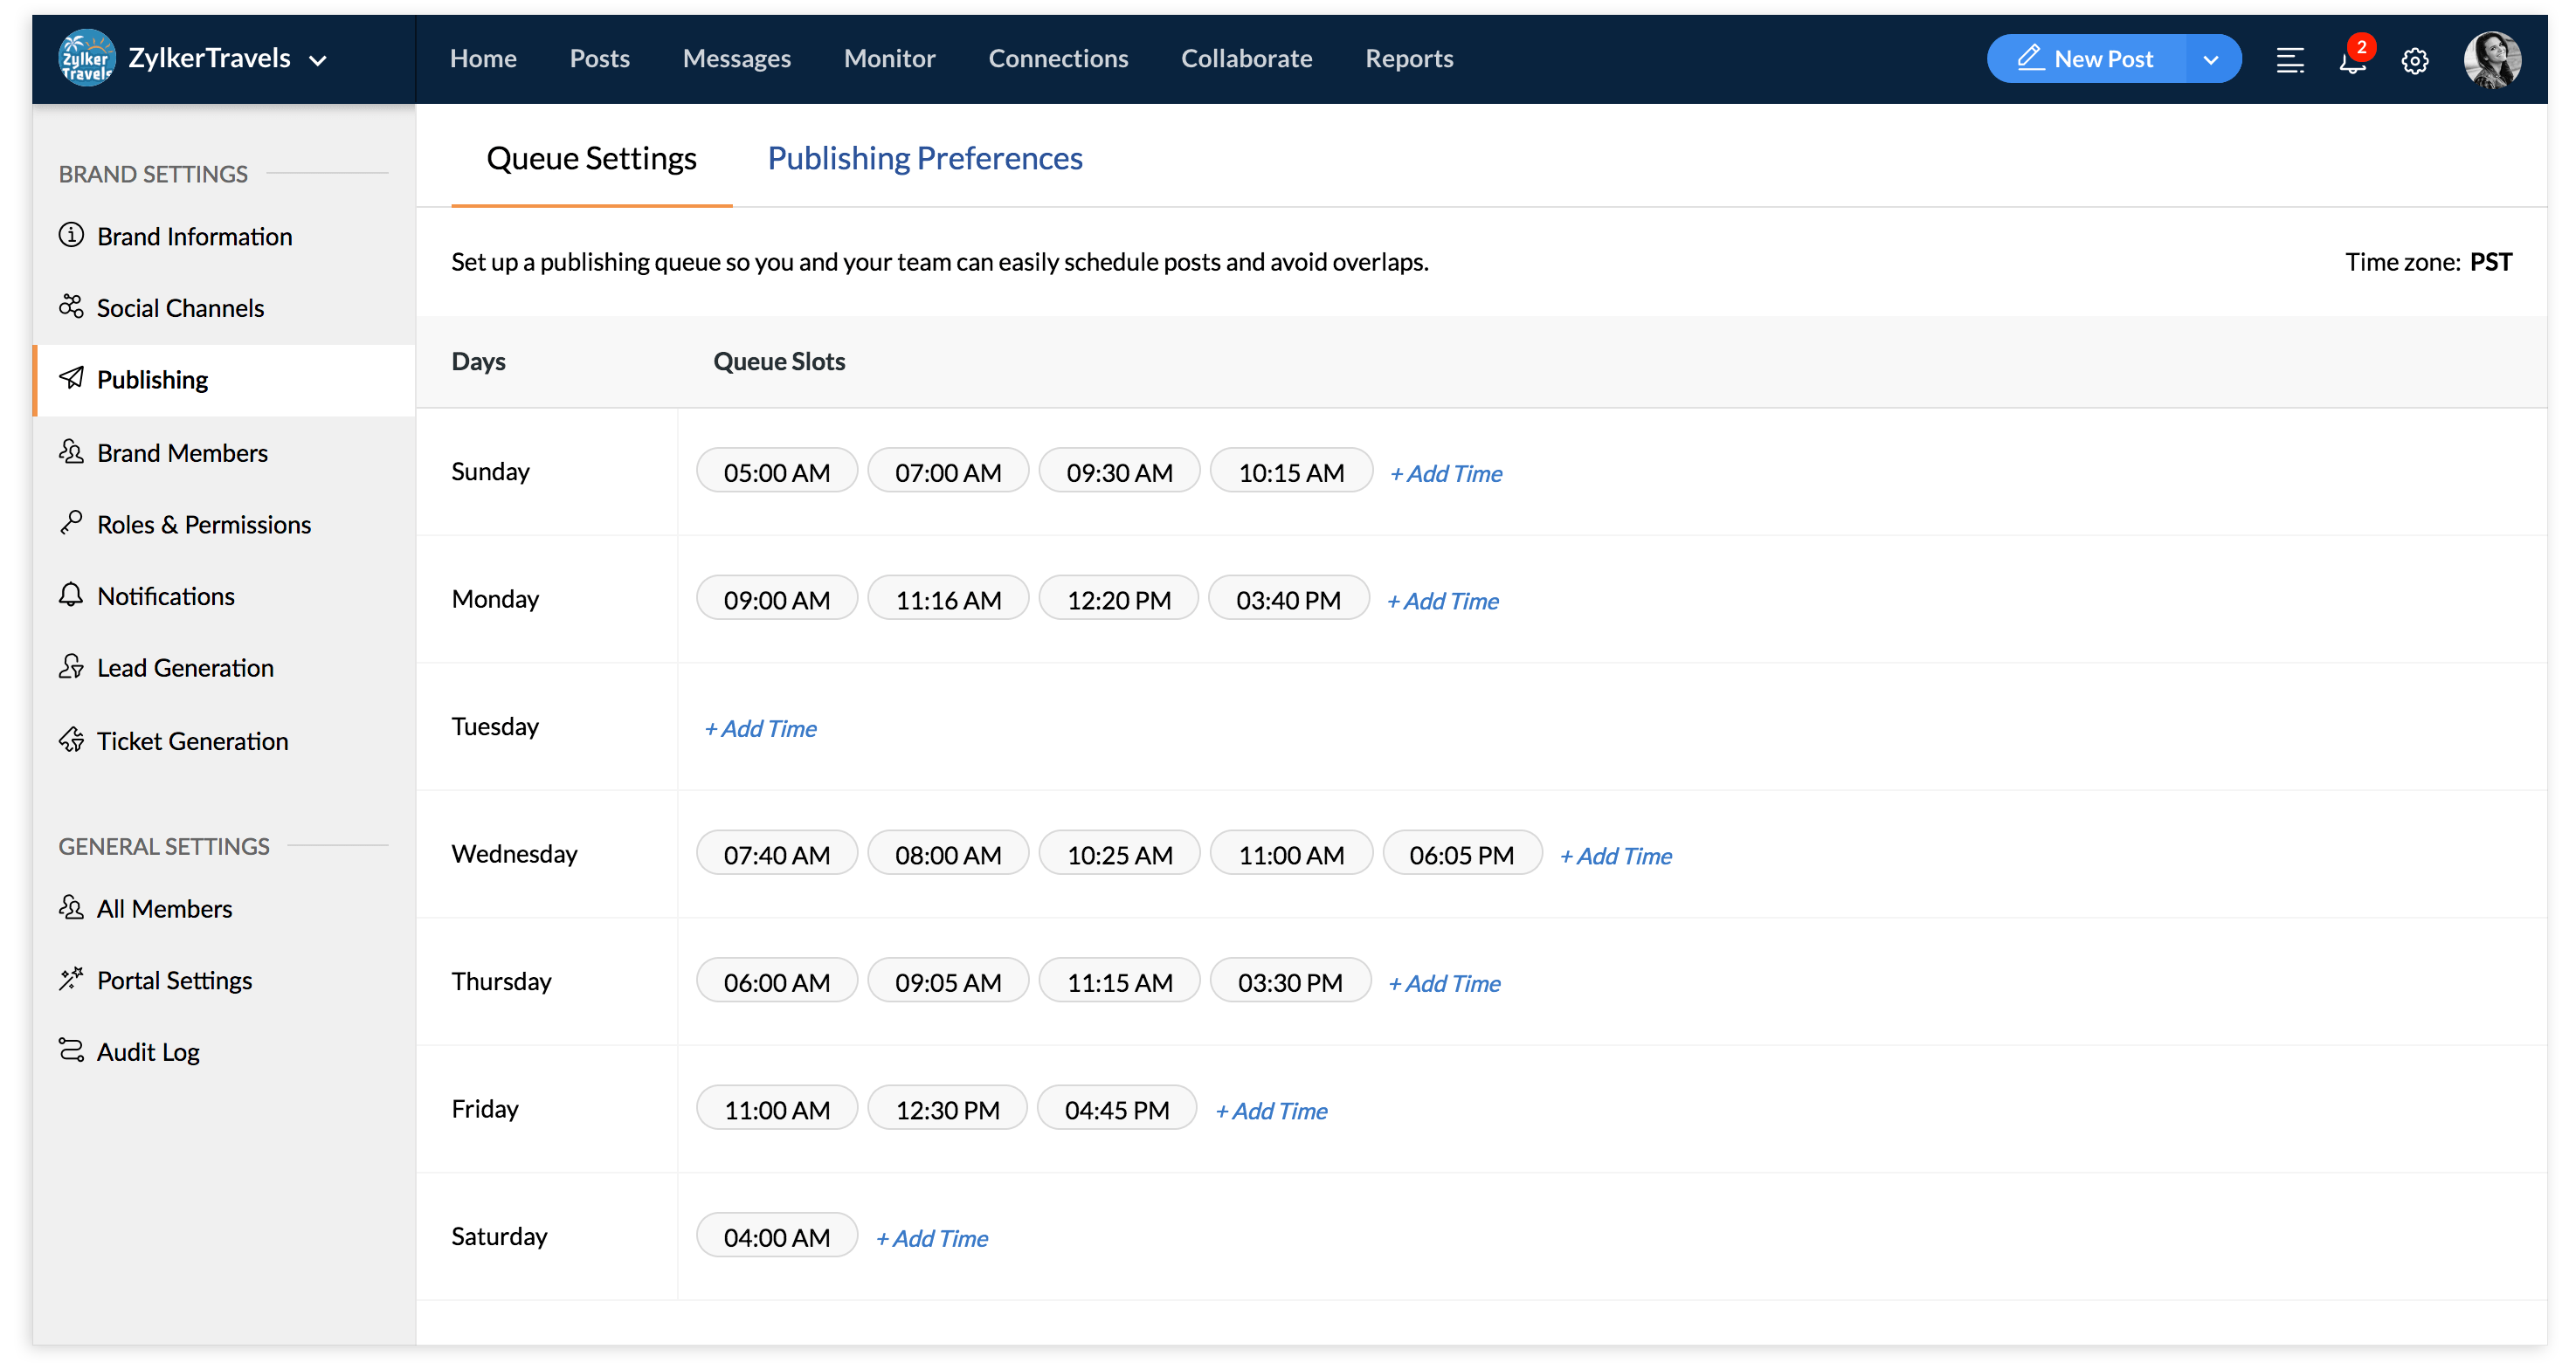Open the Reports menu item

coord(1408,59)
